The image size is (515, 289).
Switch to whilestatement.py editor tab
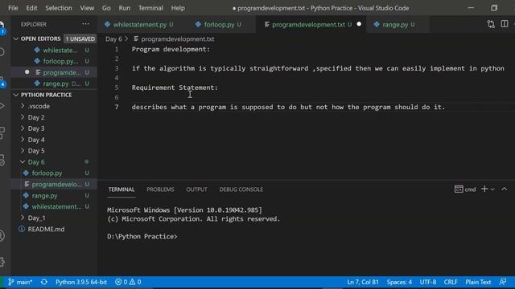pyautogui.click(x=139, y=25)
